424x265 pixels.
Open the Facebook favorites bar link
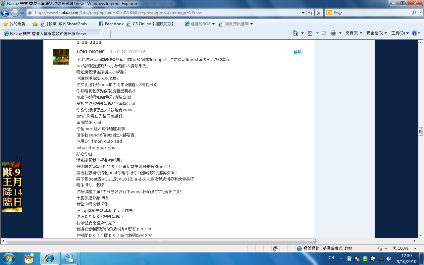[x=111, y=24]
